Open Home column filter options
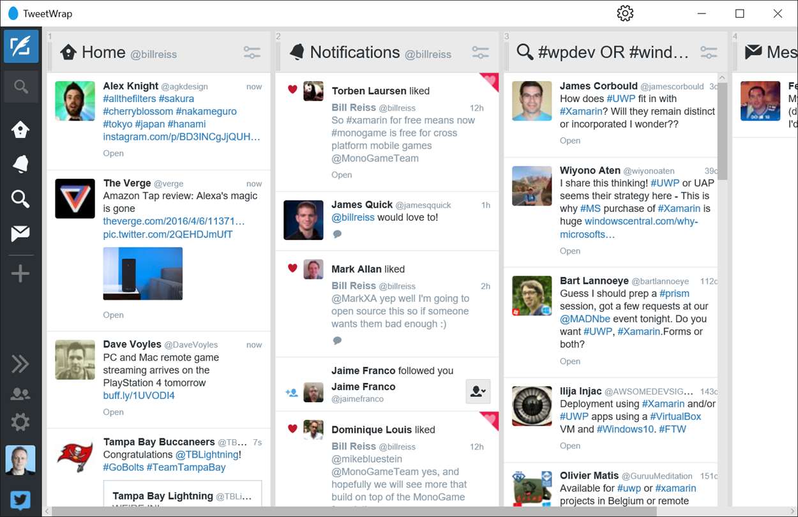Viewport: 798px width, 517px height. coord(252,53)
